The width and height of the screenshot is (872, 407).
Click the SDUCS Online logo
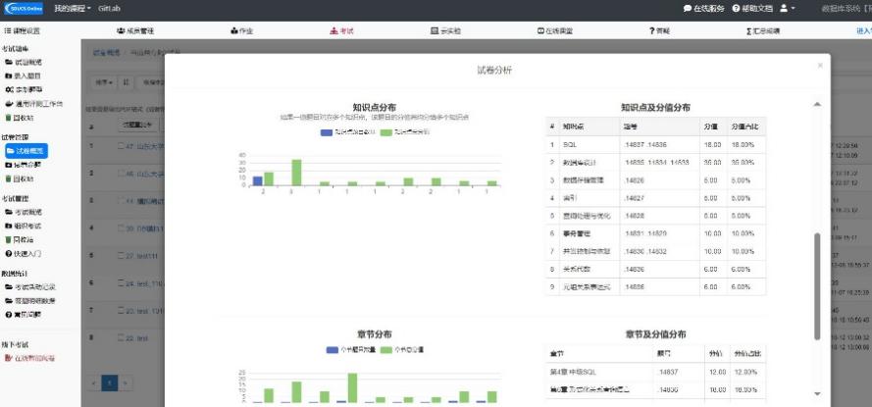[x=24, y=8]
